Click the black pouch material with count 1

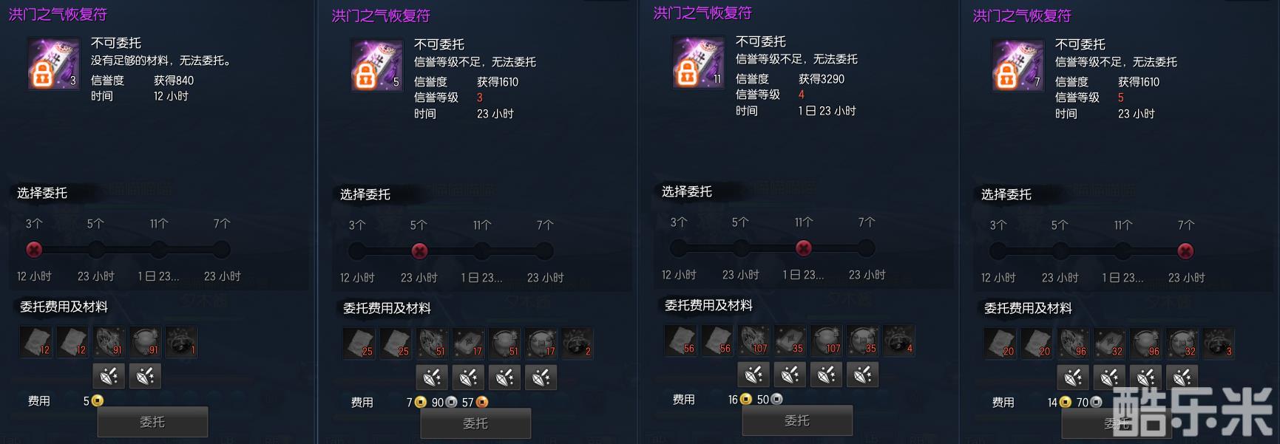click(x=181, y=341)
